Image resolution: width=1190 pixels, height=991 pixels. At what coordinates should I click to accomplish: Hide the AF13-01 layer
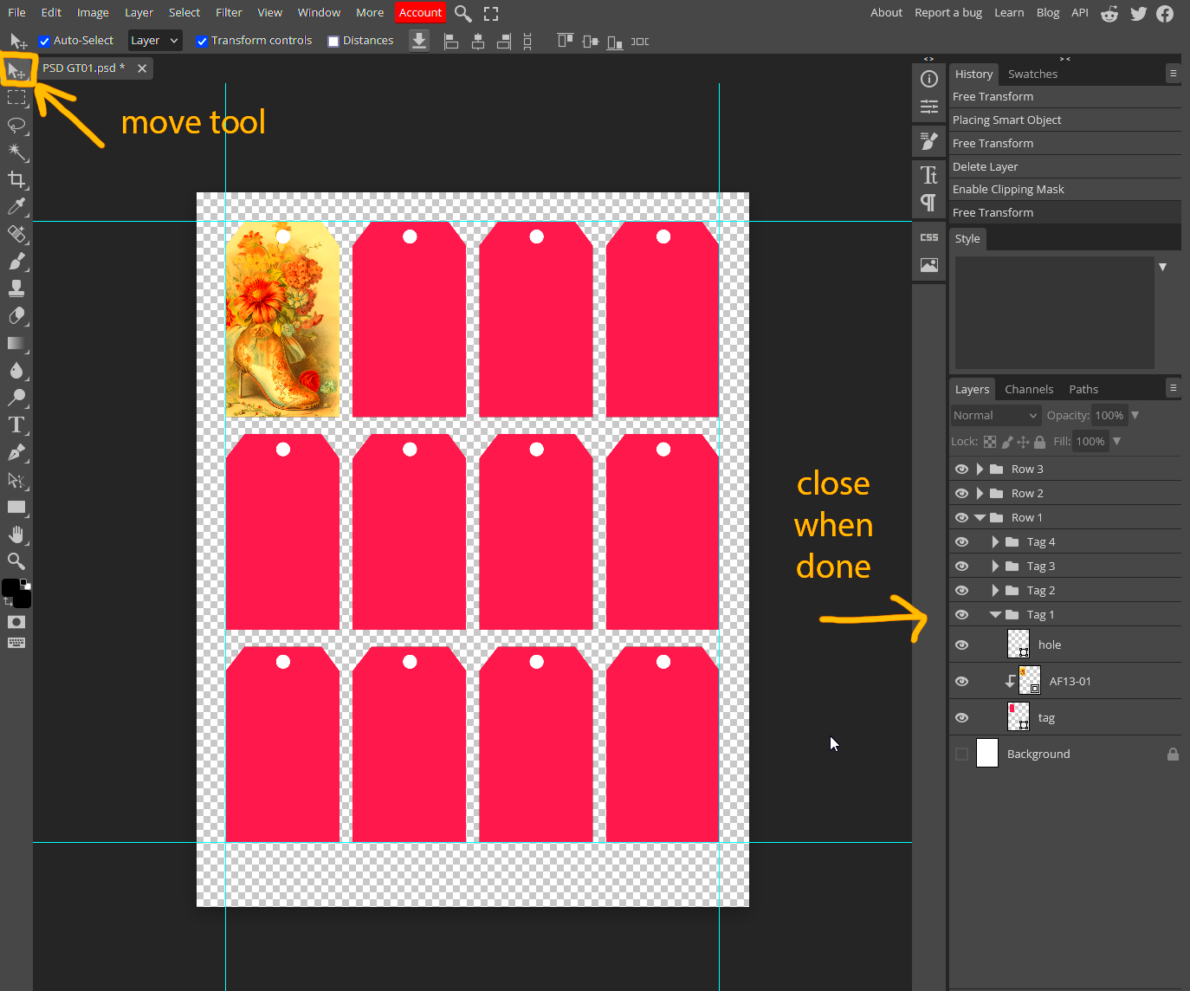[x=961, y=682]
